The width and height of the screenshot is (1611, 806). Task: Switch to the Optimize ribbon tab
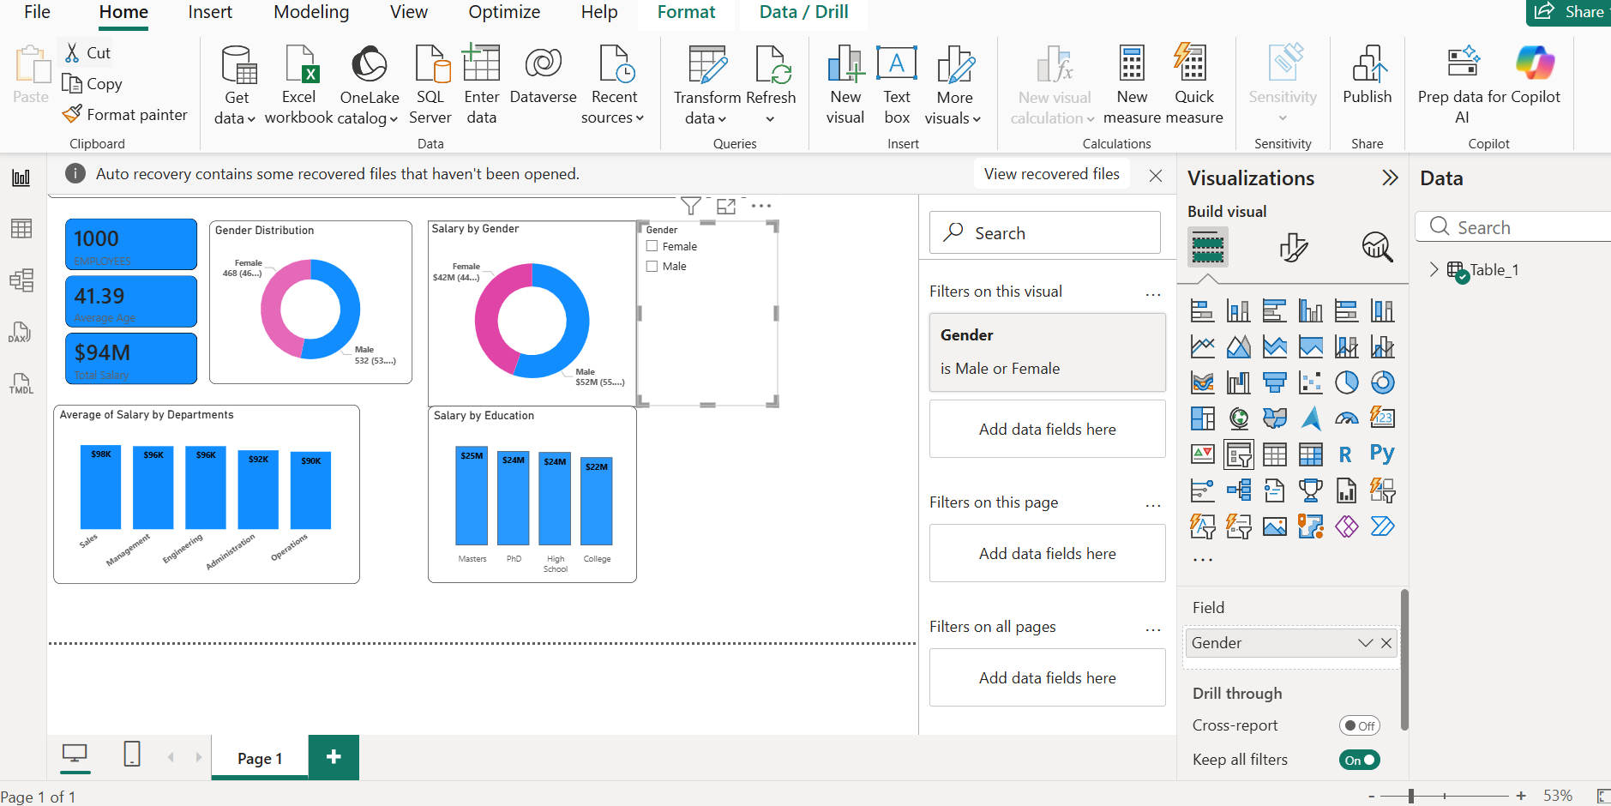[x=504, y=12]
